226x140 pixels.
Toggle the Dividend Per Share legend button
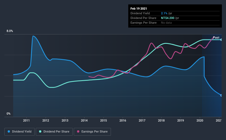pos(54,132)
